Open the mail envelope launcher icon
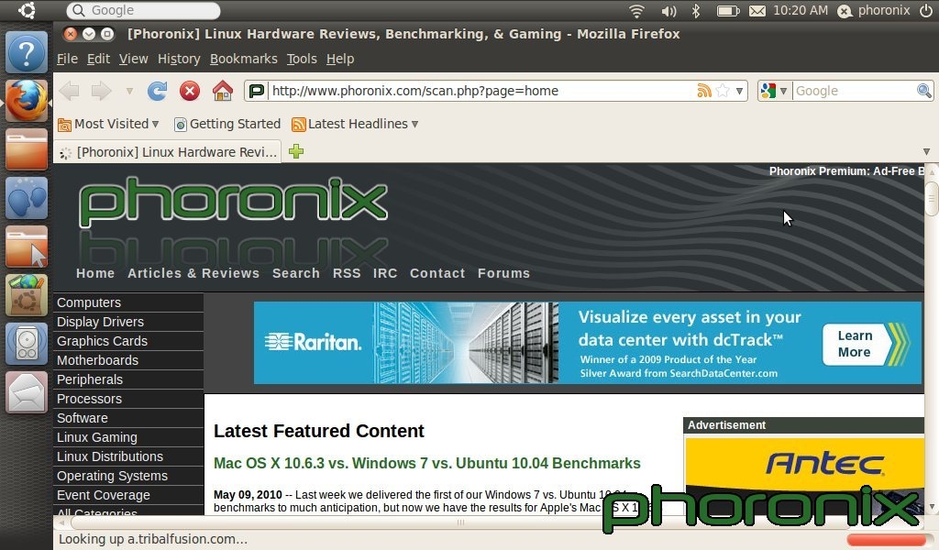 27,392
